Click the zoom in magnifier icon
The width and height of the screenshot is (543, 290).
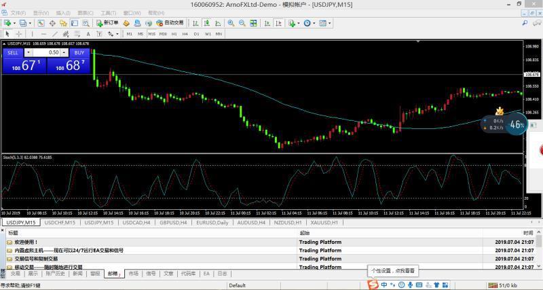coord(231,22)
